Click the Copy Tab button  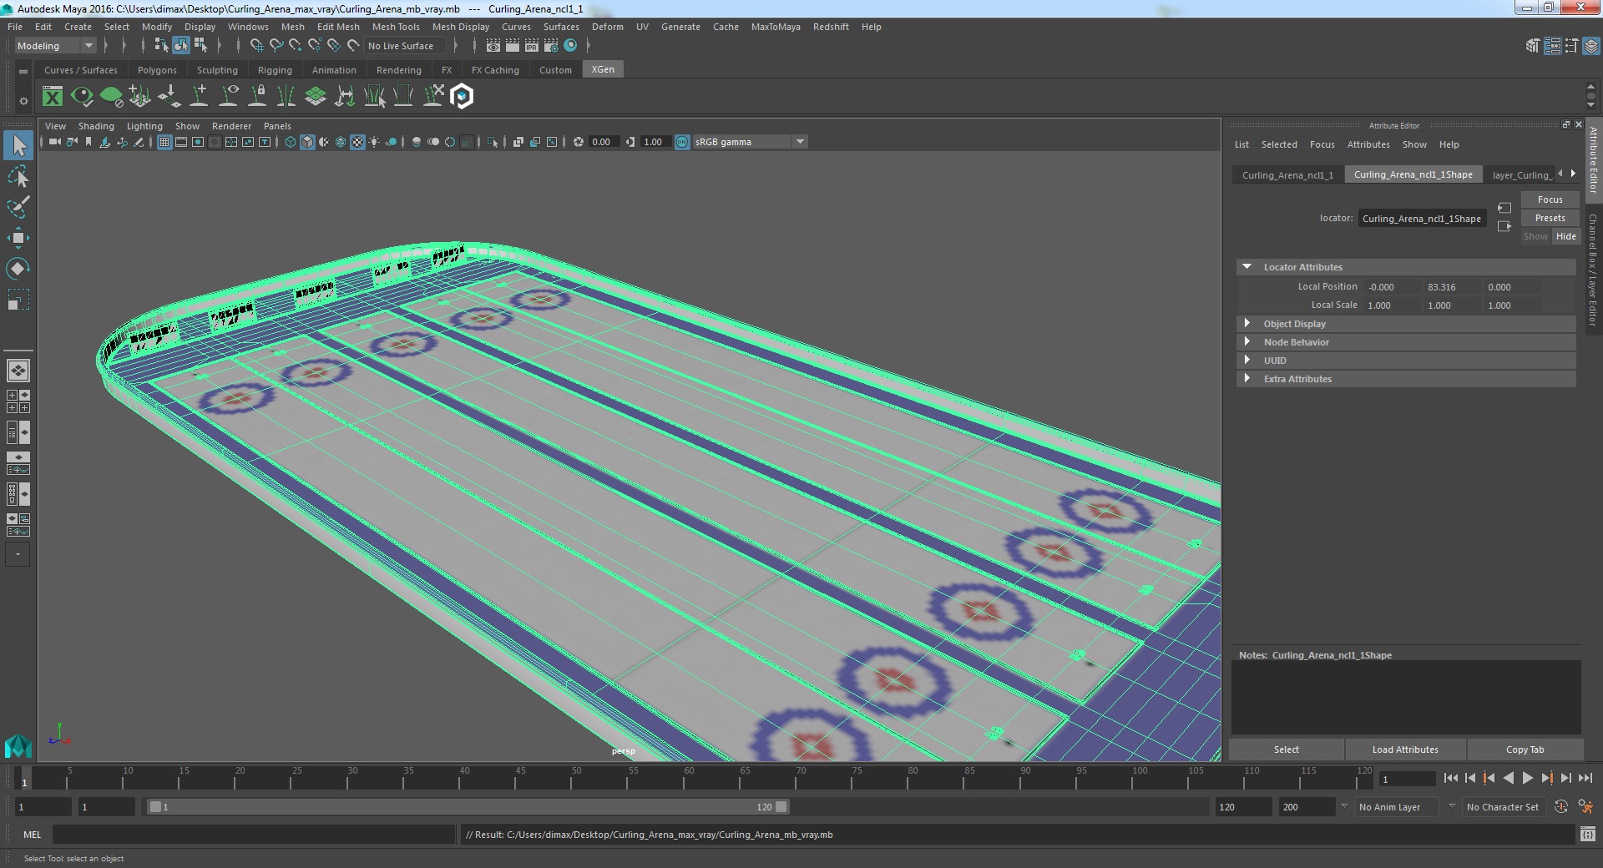click(1525, 749)
